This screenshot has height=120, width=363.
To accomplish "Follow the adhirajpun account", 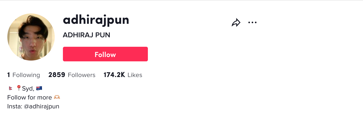I will [x=105, y=54].
